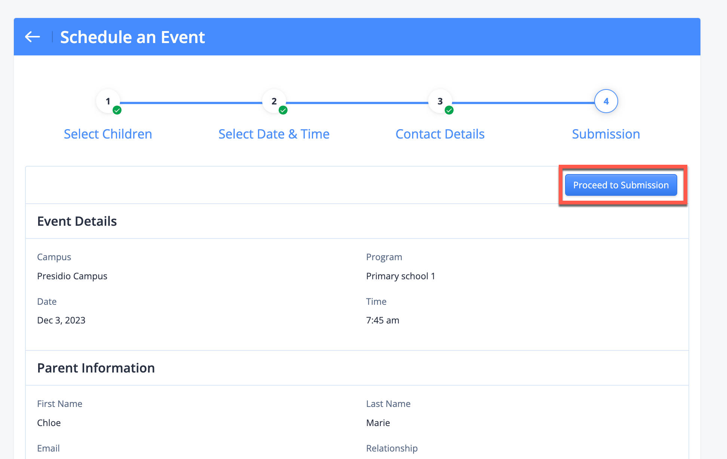
Task: Select the Select Children step label
Action: [108, 134]
